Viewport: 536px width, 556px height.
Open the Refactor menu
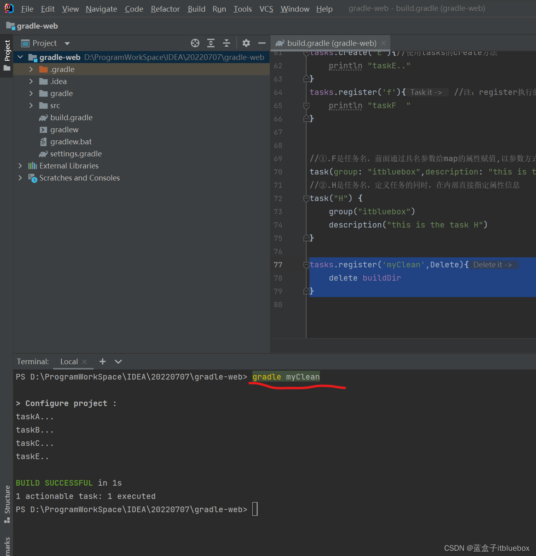pyautogui.click(x=165, y=9)
